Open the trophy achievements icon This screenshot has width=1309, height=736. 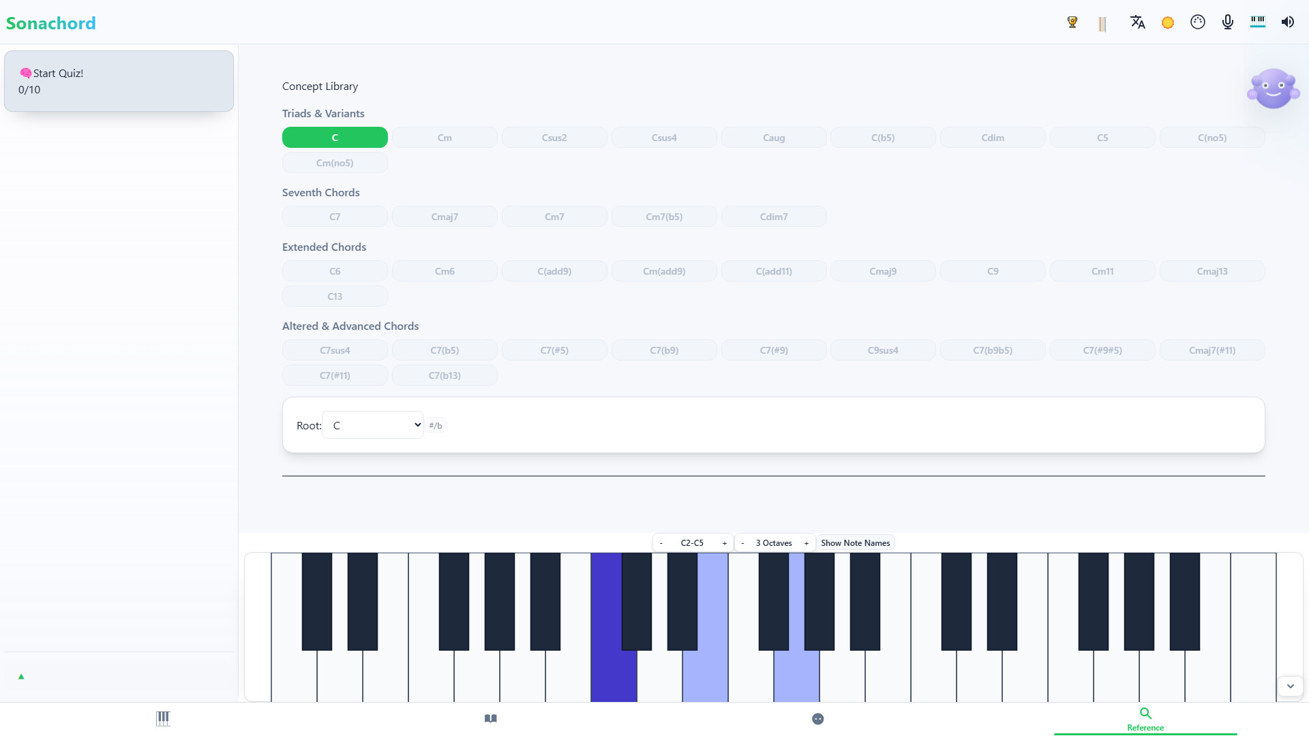[x=1072, y=22]
